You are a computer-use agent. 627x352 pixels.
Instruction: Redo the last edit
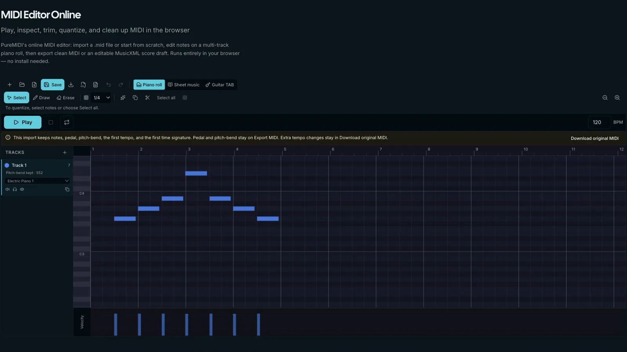point(121,84)
